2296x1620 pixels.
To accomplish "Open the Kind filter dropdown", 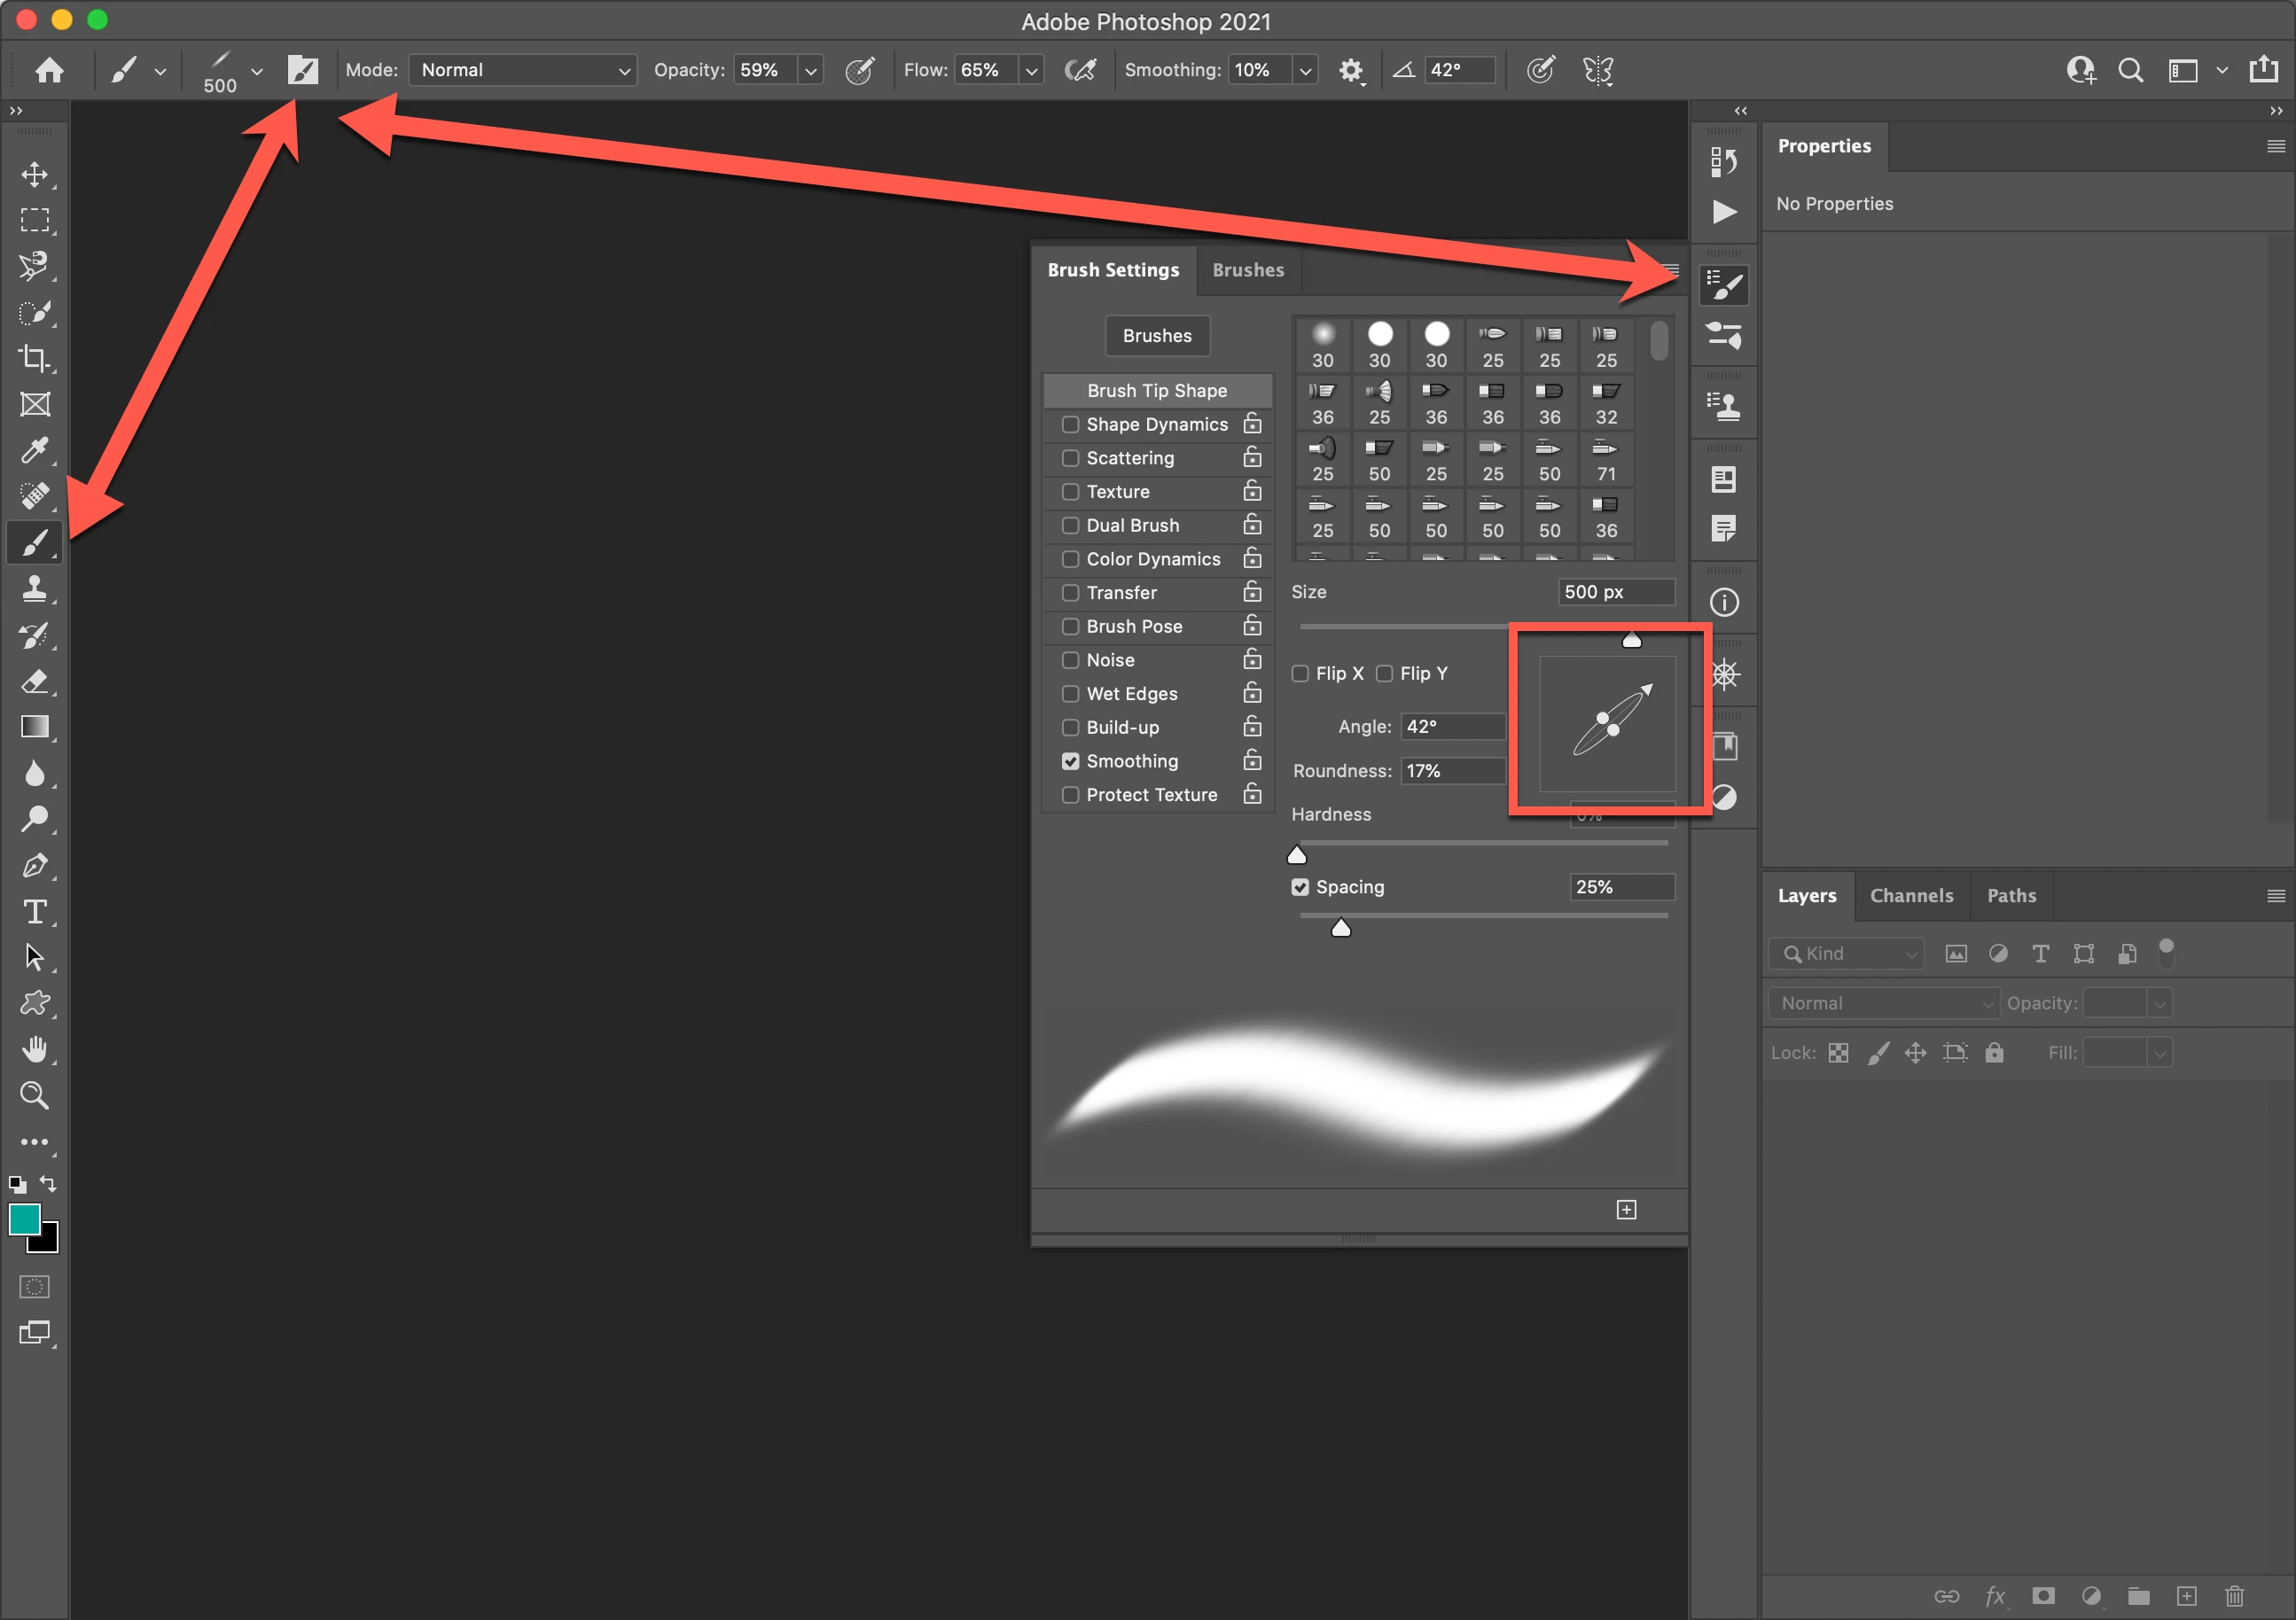I will coord(1846,953).
